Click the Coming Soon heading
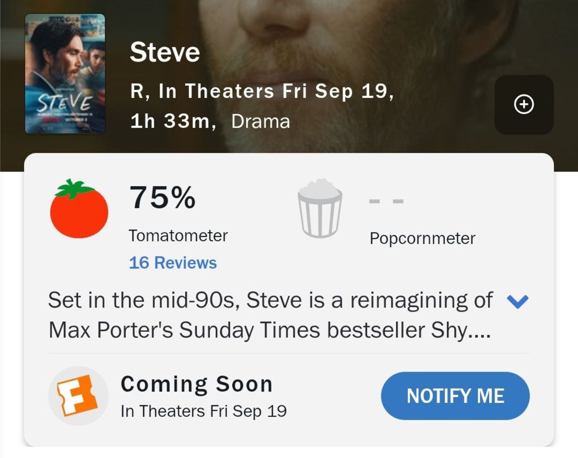 click(x=197, y=384)
